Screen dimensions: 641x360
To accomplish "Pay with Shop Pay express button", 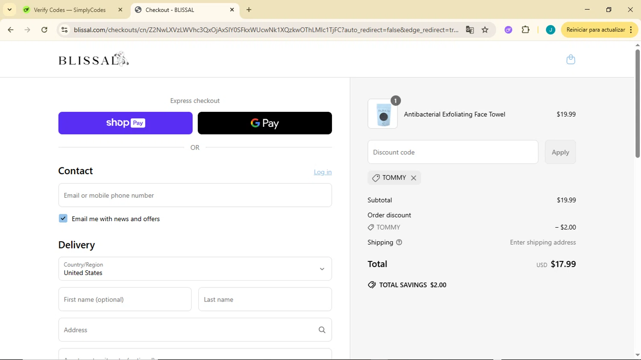I will coord(125,123).
